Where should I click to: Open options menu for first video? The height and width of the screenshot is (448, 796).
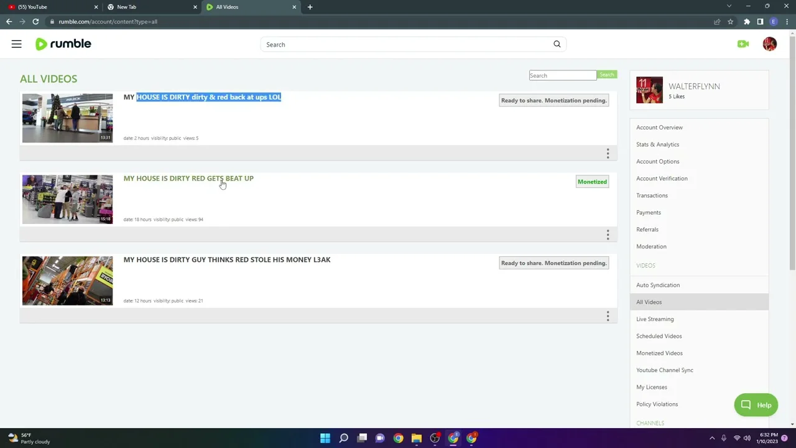608,153
